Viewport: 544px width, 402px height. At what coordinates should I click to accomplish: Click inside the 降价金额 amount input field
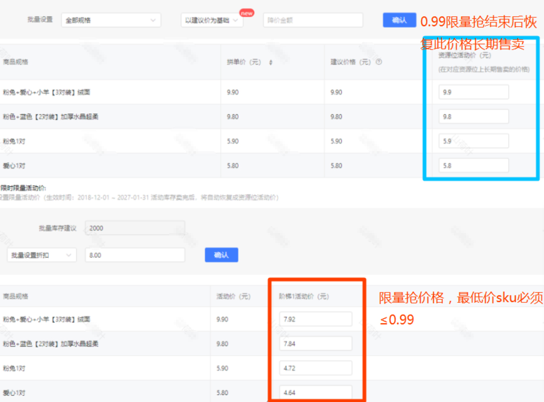313,20
